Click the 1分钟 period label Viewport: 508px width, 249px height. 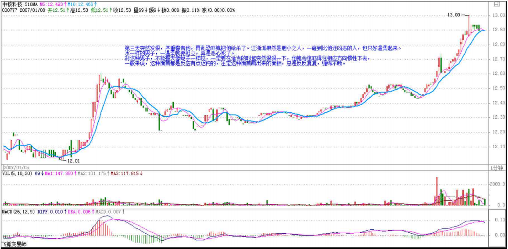(496, 167)
